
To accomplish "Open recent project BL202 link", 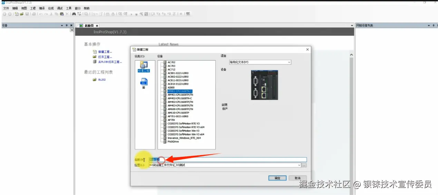I will coord(102,80).
